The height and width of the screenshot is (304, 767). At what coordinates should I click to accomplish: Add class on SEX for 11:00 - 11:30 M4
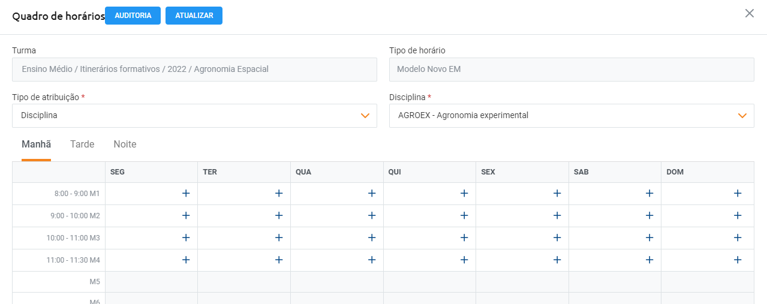557,260
